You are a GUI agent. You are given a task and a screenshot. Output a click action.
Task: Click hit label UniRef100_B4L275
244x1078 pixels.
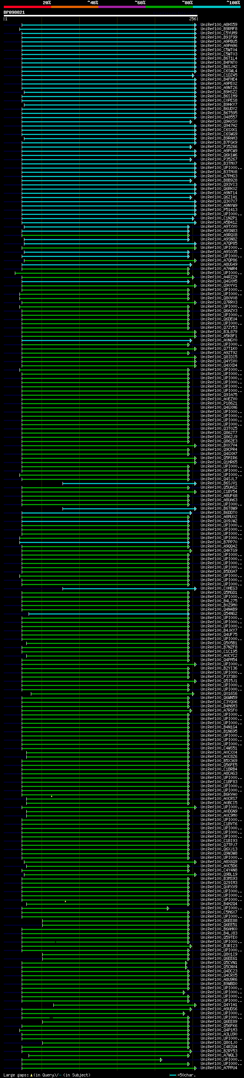219,602
